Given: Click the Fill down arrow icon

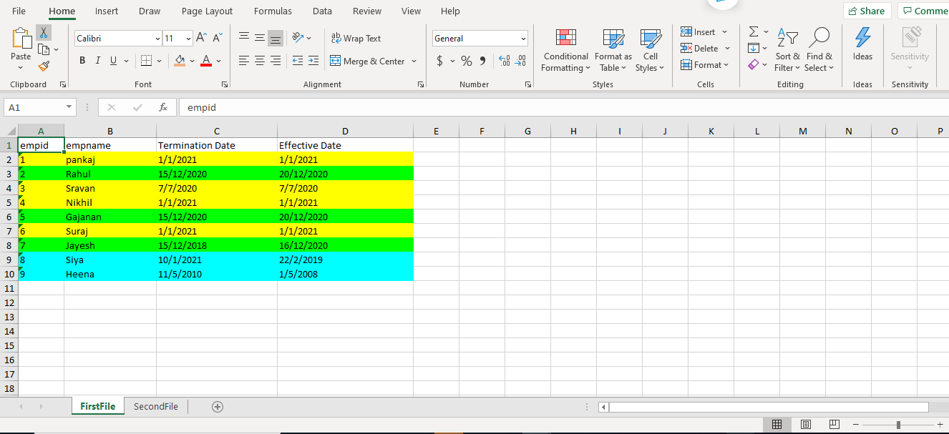Looking at the screenshot, I should coord(754,48).
